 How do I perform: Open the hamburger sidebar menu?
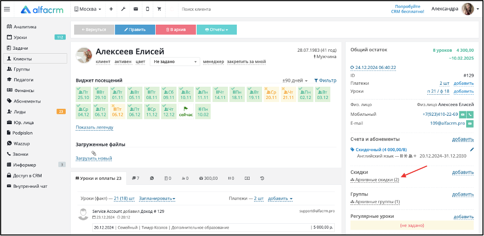7,9
